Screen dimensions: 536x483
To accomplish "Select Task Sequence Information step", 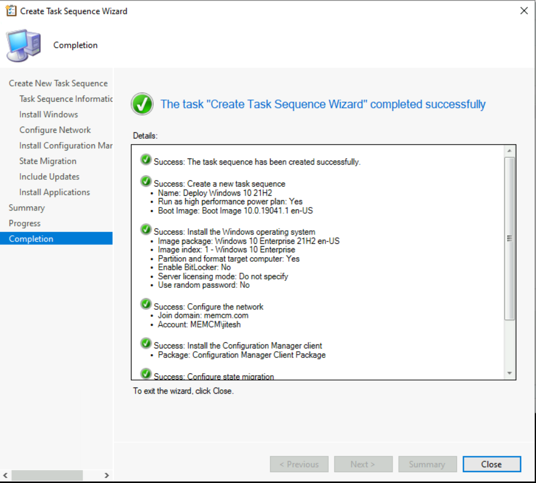I will [66, 99].
